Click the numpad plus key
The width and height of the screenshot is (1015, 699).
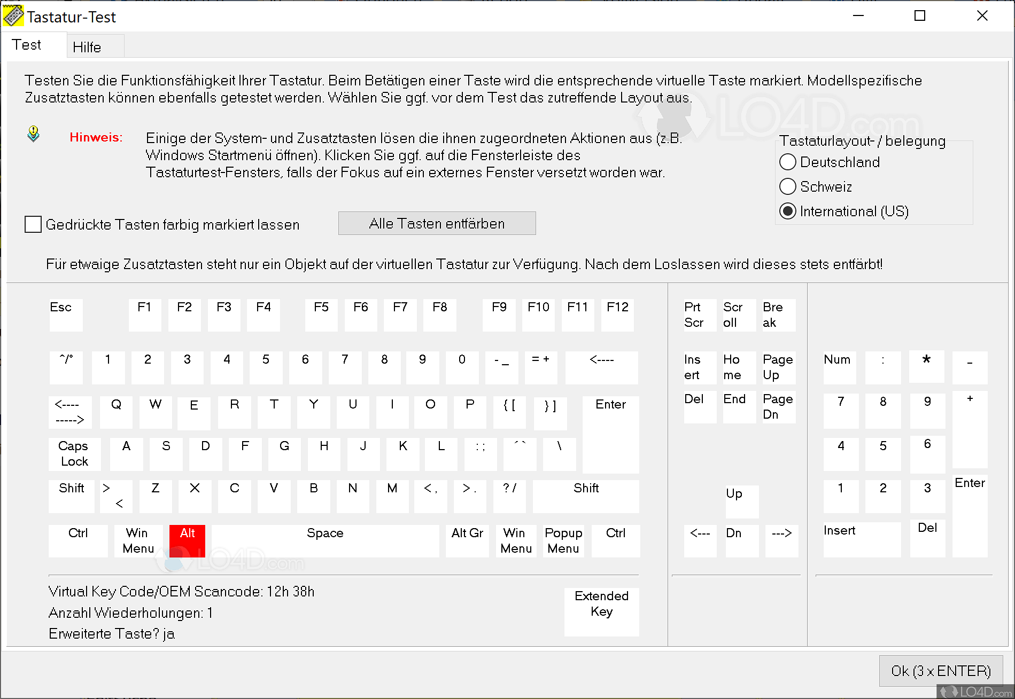[970, 430]
